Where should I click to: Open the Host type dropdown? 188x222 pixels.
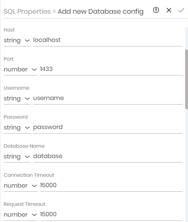[17, 40]
